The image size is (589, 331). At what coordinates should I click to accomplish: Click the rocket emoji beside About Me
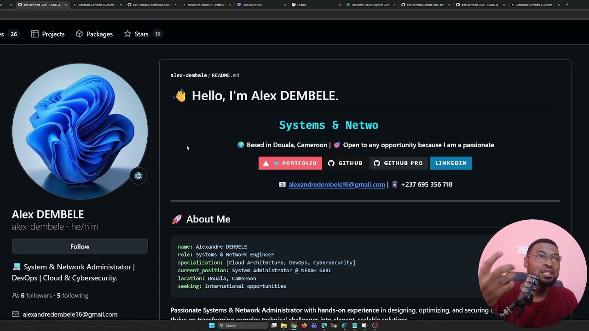tap(177, 219)
